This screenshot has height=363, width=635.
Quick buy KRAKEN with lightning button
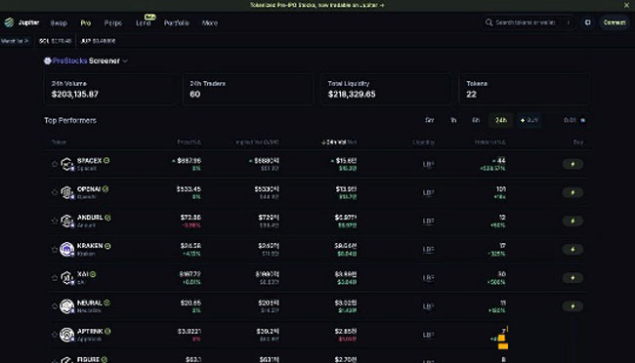pos(572,249)
